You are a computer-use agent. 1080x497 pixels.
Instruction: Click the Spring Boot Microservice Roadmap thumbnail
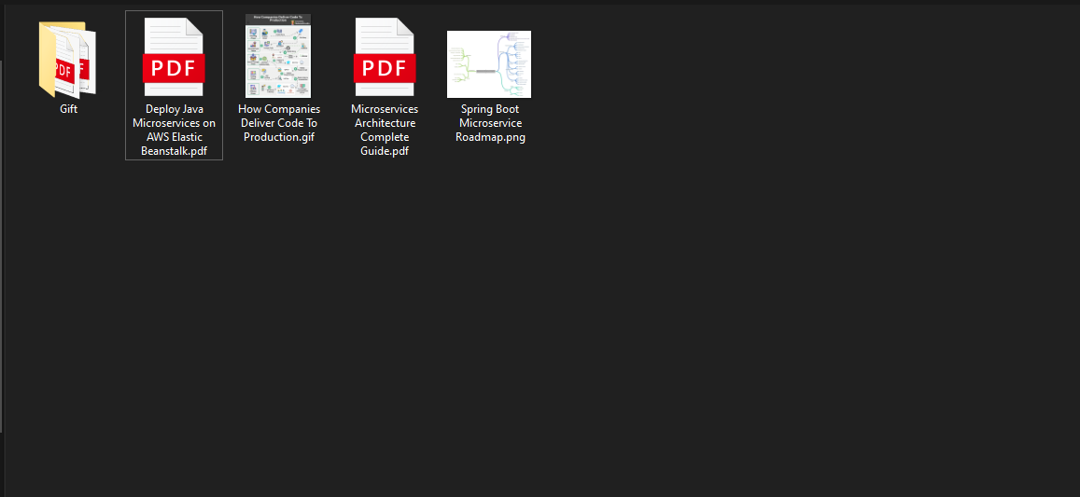pos(489,64)
